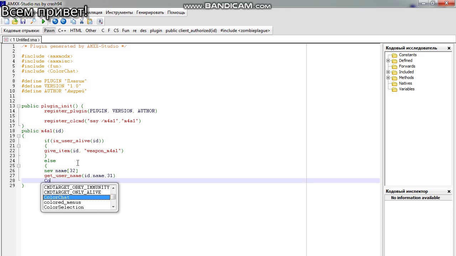The image size is (456, 256).
Task: Cut selection with the scissors icon
Action: 82,22
